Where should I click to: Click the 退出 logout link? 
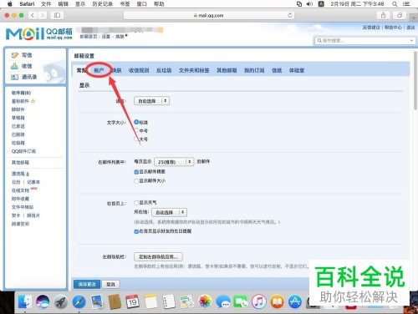coord(410,28)
